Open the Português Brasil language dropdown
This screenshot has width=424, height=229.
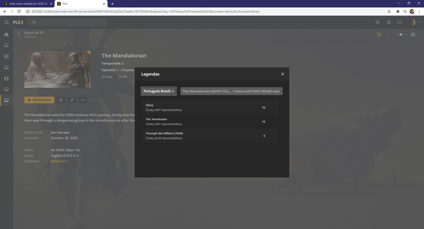tap(158, 91)
